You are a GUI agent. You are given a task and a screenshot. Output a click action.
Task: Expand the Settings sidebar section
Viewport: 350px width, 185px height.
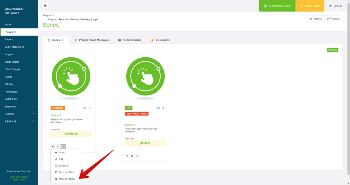tap(19, 114)
